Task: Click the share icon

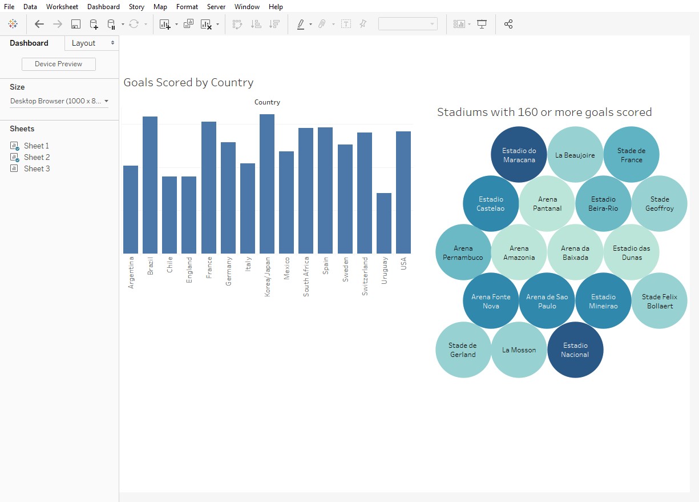Action: 508,24
